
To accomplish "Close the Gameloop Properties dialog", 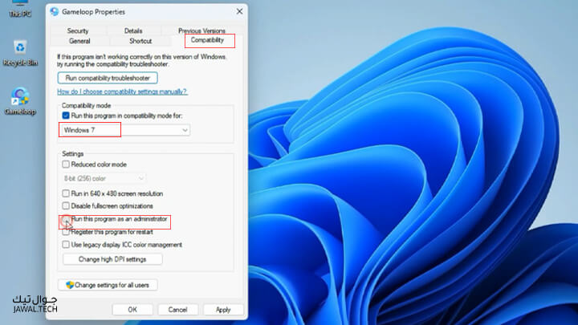I will [239, 11].
